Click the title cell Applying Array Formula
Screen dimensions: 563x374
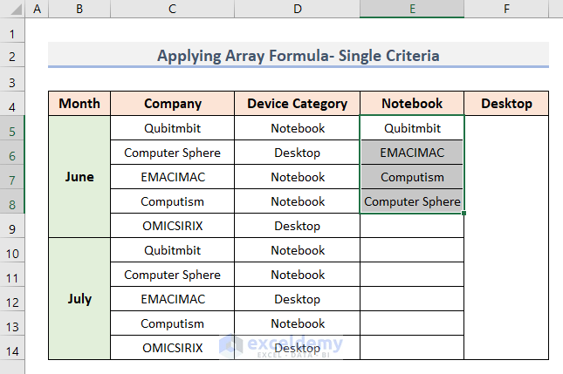pyautogui.click(x=298, y=56)
